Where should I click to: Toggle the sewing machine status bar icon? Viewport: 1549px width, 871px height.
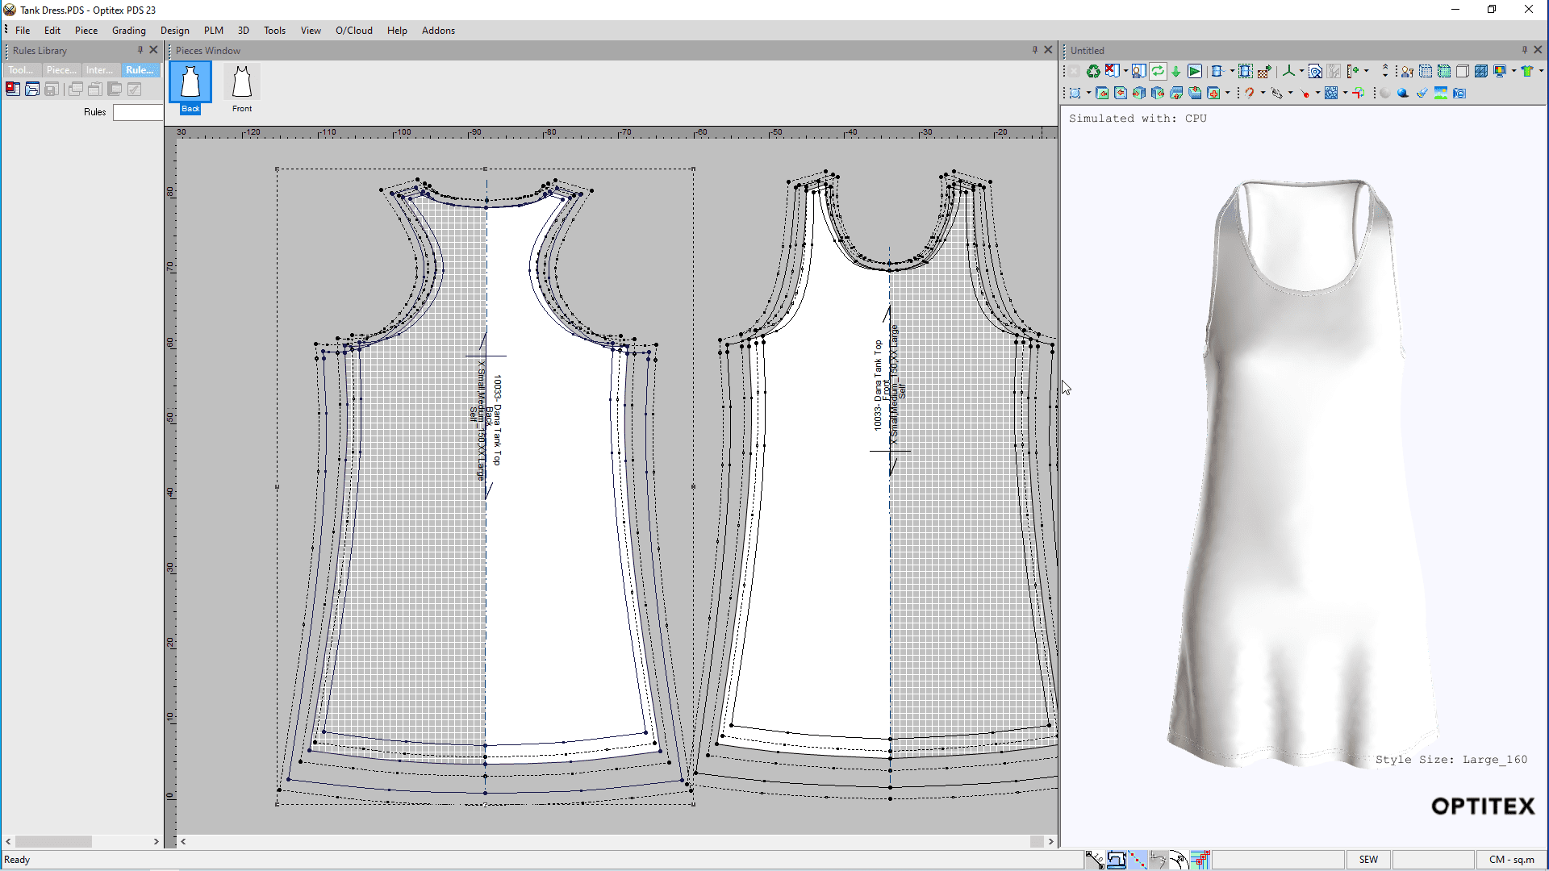tap(1116, 860)
